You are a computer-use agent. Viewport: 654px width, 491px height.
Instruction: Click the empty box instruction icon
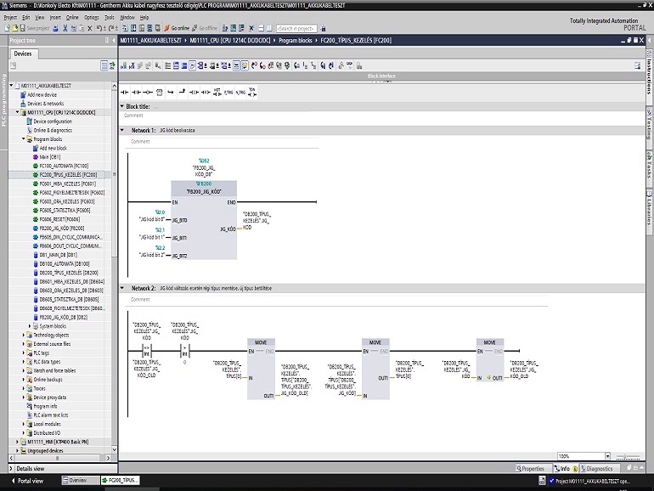160,93
